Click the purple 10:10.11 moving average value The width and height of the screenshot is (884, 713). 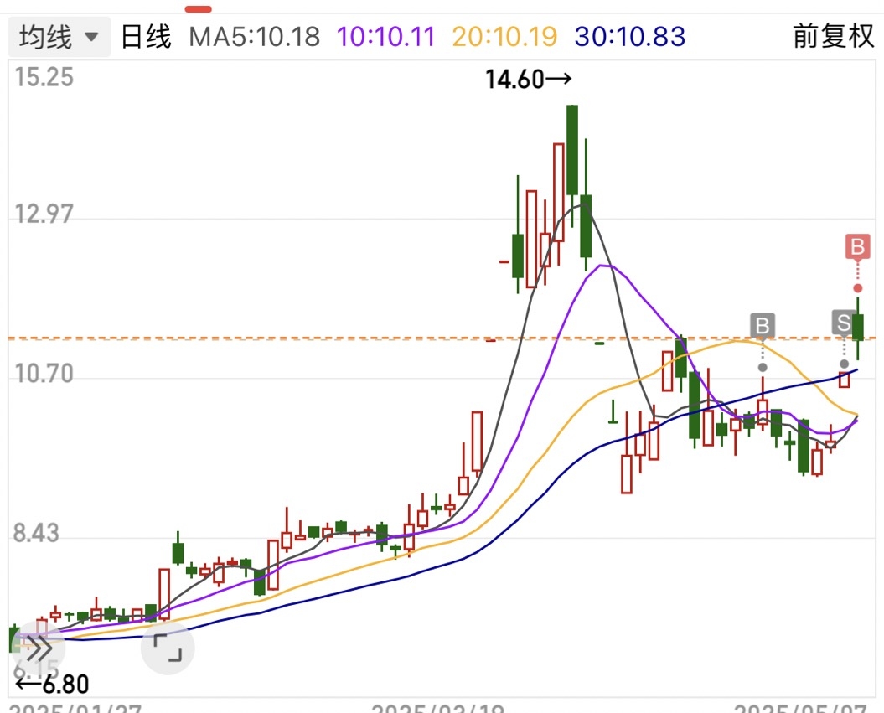click(385, 37)
